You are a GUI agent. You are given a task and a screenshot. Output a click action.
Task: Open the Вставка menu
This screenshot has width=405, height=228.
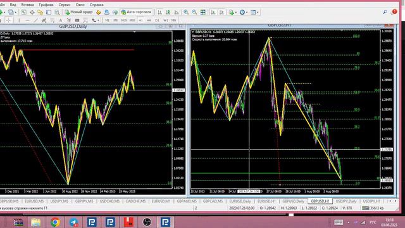[27, 4]
